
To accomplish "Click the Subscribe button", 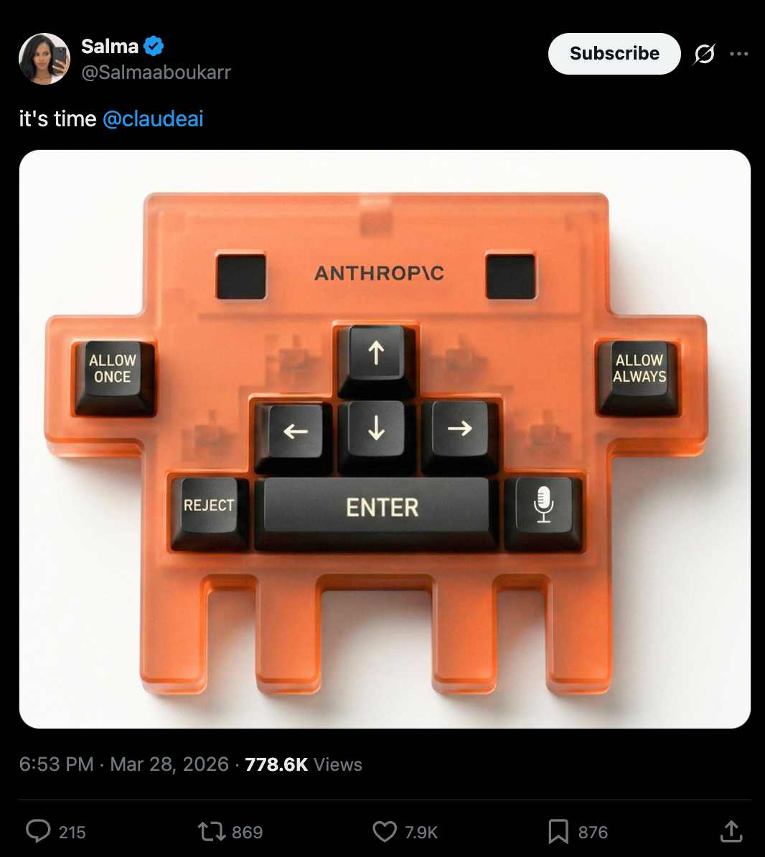I will pyautogui.click(x=614, y=54).
